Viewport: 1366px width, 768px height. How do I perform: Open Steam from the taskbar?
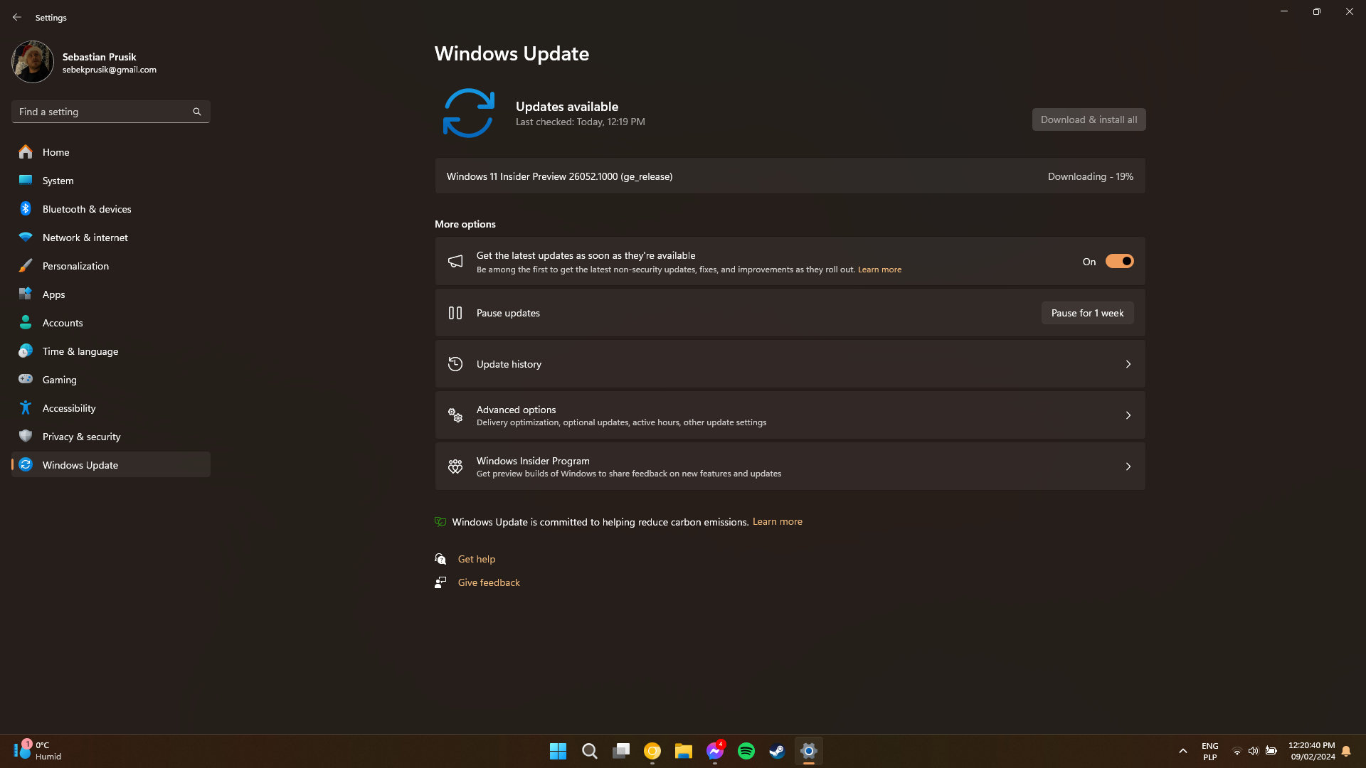point(776,750)
